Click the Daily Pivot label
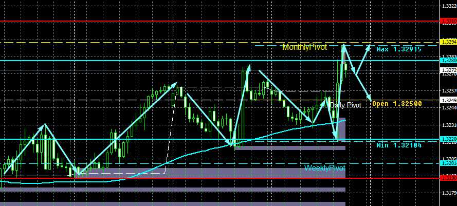The width and height of the screenshot is (457, 206). (x=345, y=105)
